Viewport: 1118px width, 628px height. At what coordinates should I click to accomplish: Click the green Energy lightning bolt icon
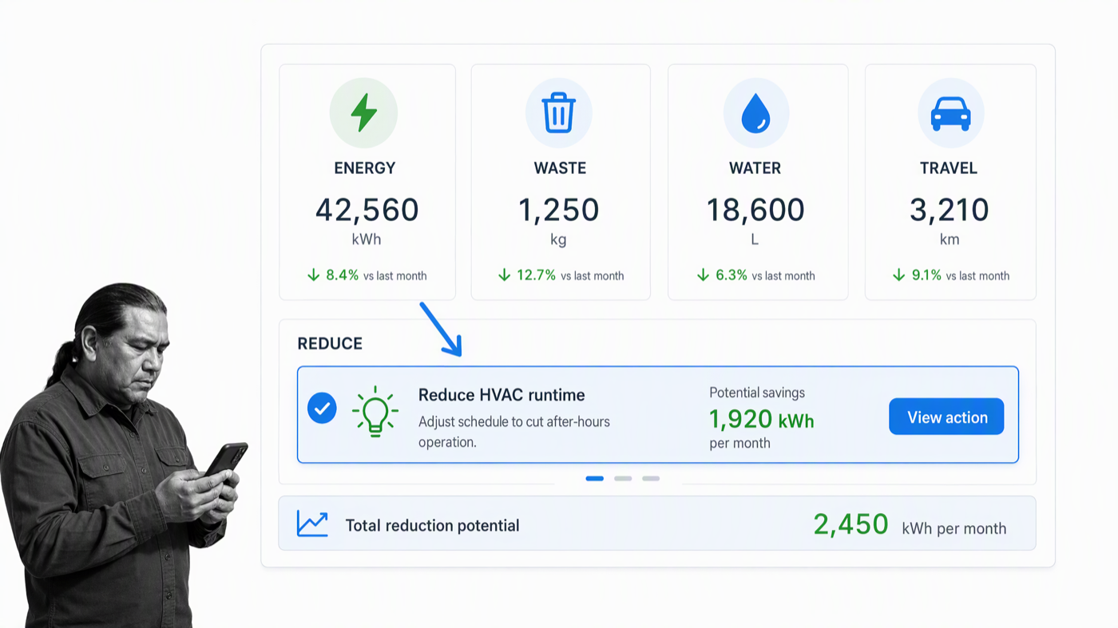(x=364, y=113)
